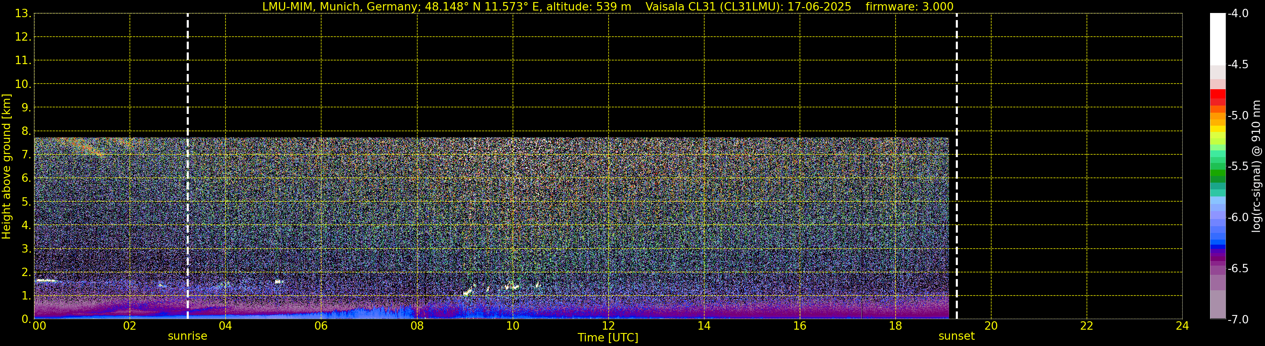Click the '6.' height tick label
The height and width of the screenshot is (346, 1265).
(x=26, y=178)
